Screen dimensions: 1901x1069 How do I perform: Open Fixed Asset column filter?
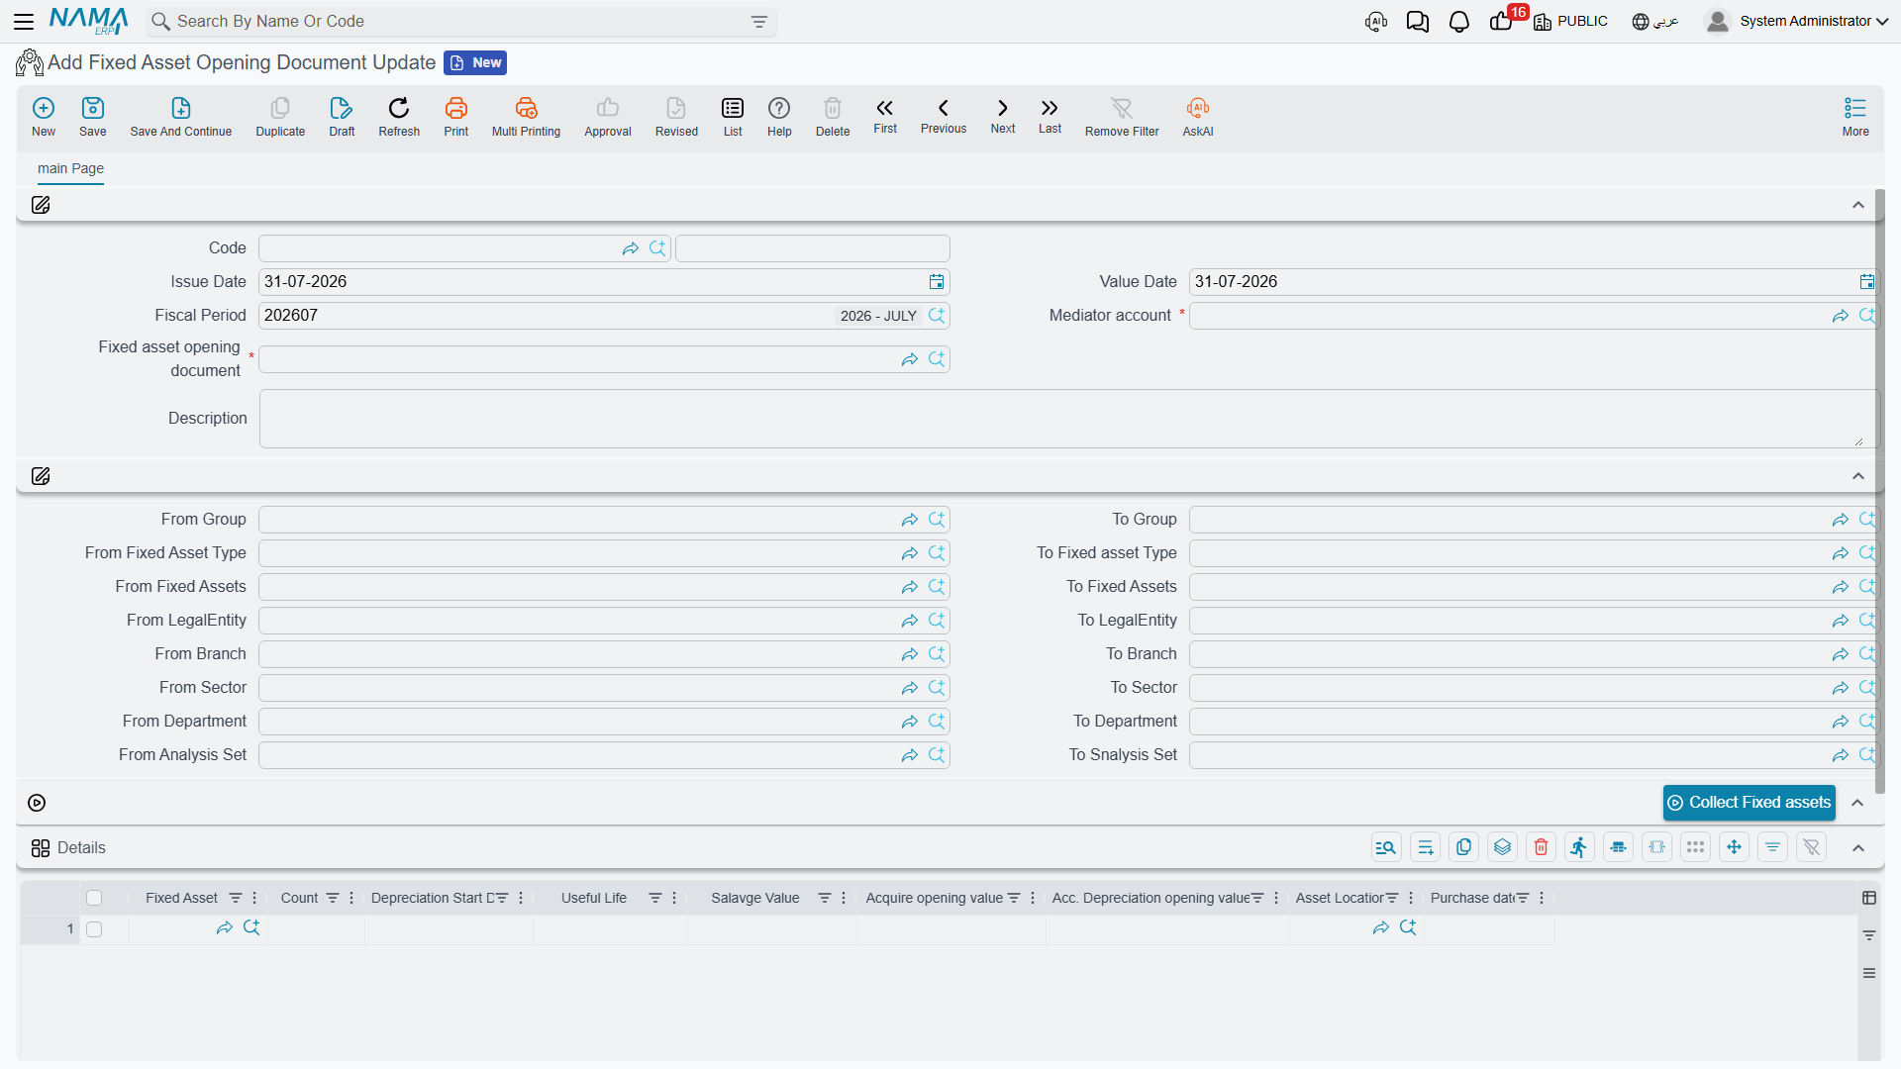click(x=236, y=898)
